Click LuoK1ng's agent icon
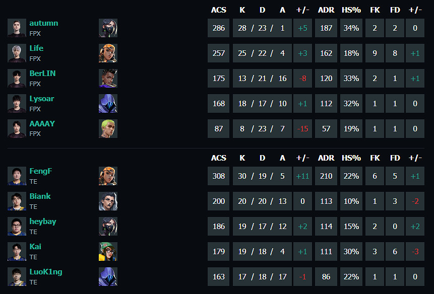The height and width of the screenshot is (294, 434). click(108, 277)
